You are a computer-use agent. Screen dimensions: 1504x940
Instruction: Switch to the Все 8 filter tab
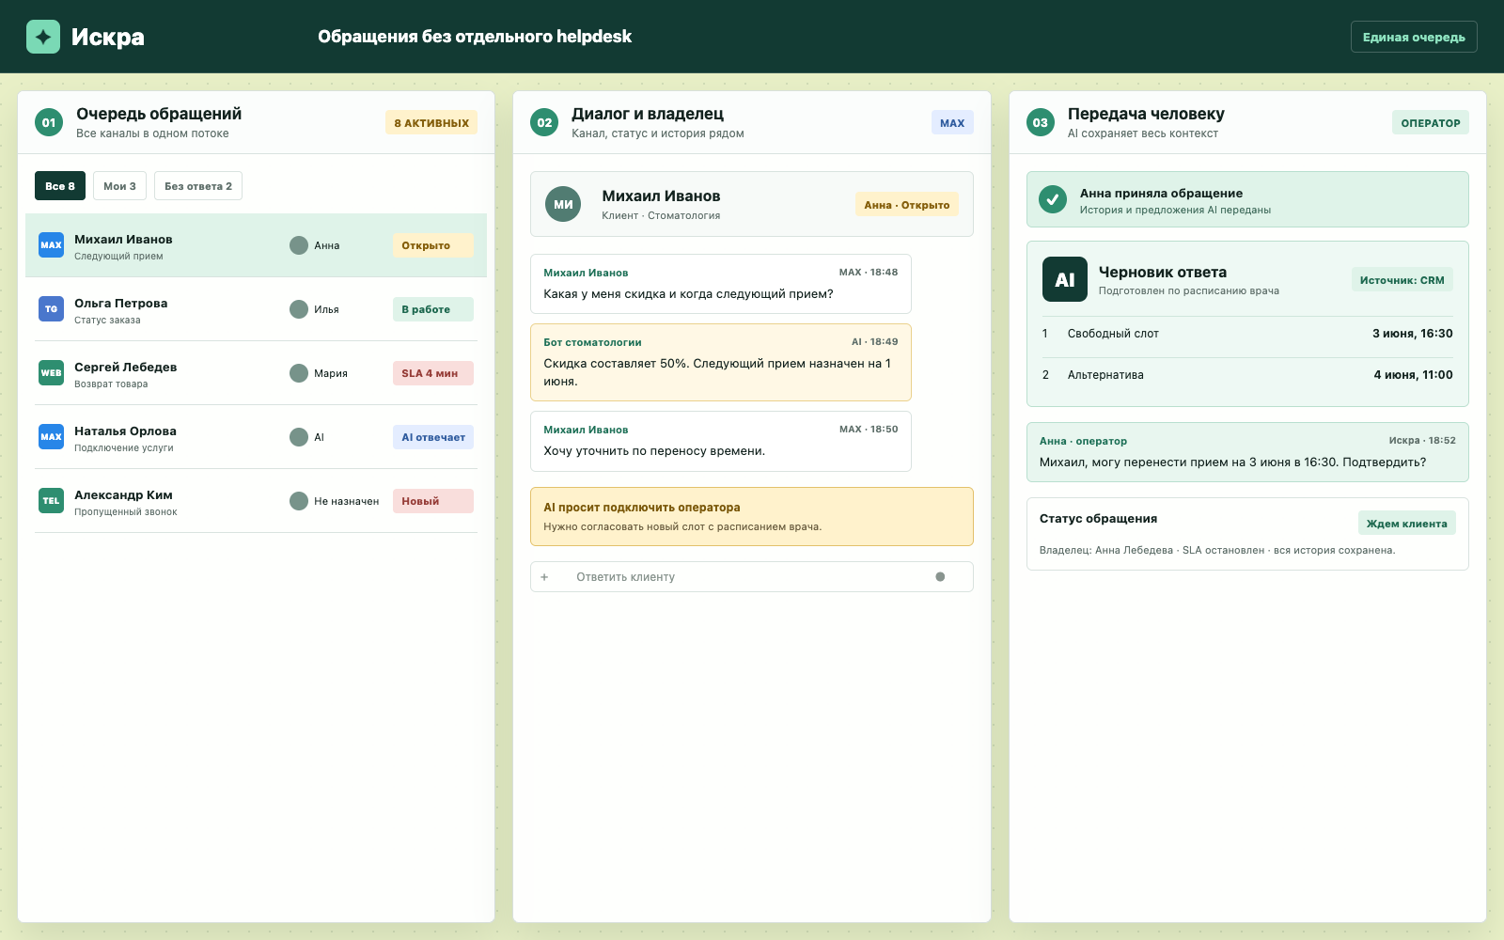click(x=60, y=186)
